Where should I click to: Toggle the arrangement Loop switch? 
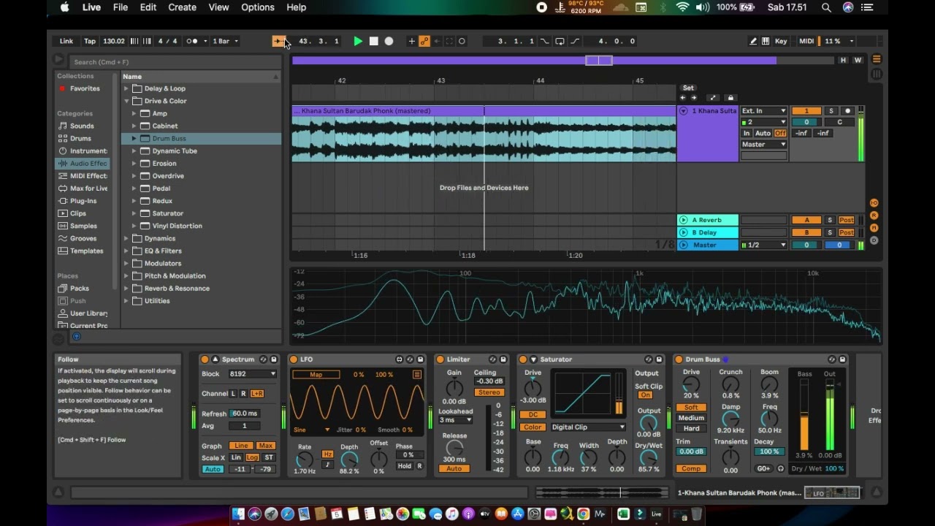[x=560, y=41]
